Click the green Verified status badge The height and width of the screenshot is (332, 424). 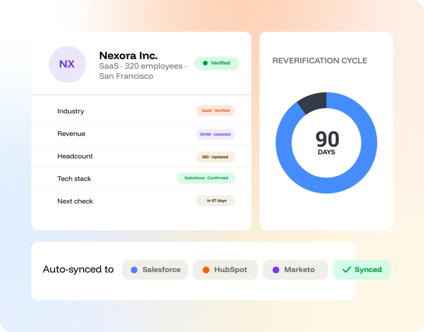[217, 63]
